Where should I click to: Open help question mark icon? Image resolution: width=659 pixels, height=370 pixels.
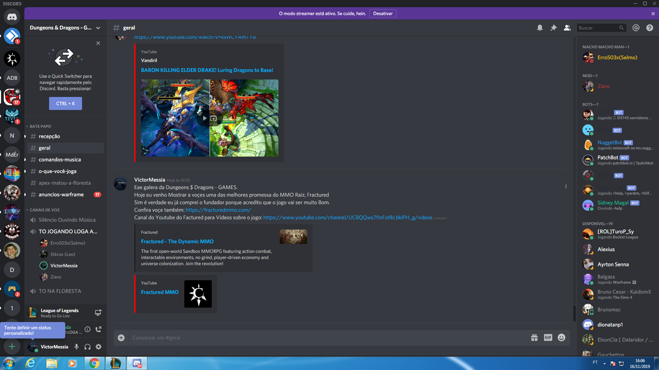point(650,28)
